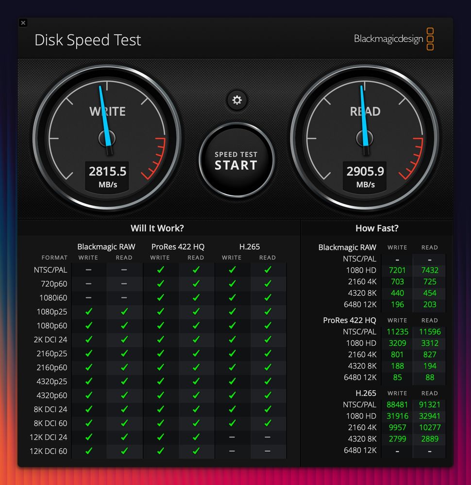Click the 2905.9 MB/s read speed readout
Screen dimensions: 471x485
click(x=365, y=177)
